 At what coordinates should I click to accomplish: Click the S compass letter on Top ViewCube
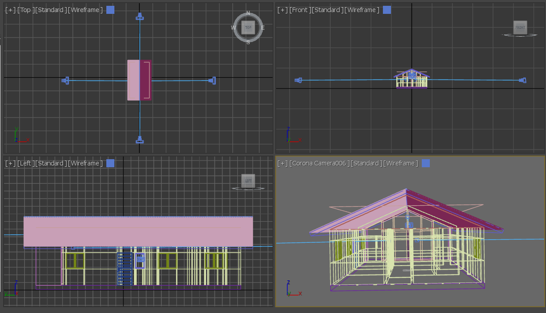click(248, 42)
